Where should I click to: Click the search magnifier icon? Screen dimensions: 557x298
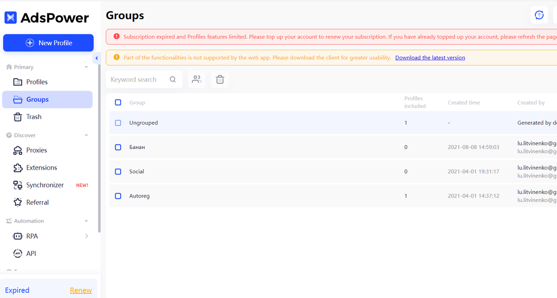[173, 79]
